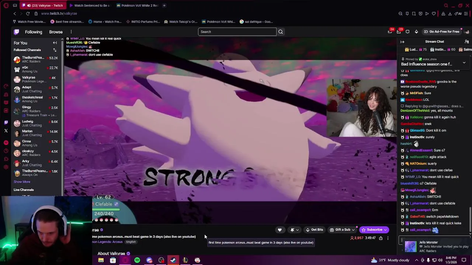Open stream more options vertical dots
This screenshot has width=472, height=265.
click(x=388, y=238)
